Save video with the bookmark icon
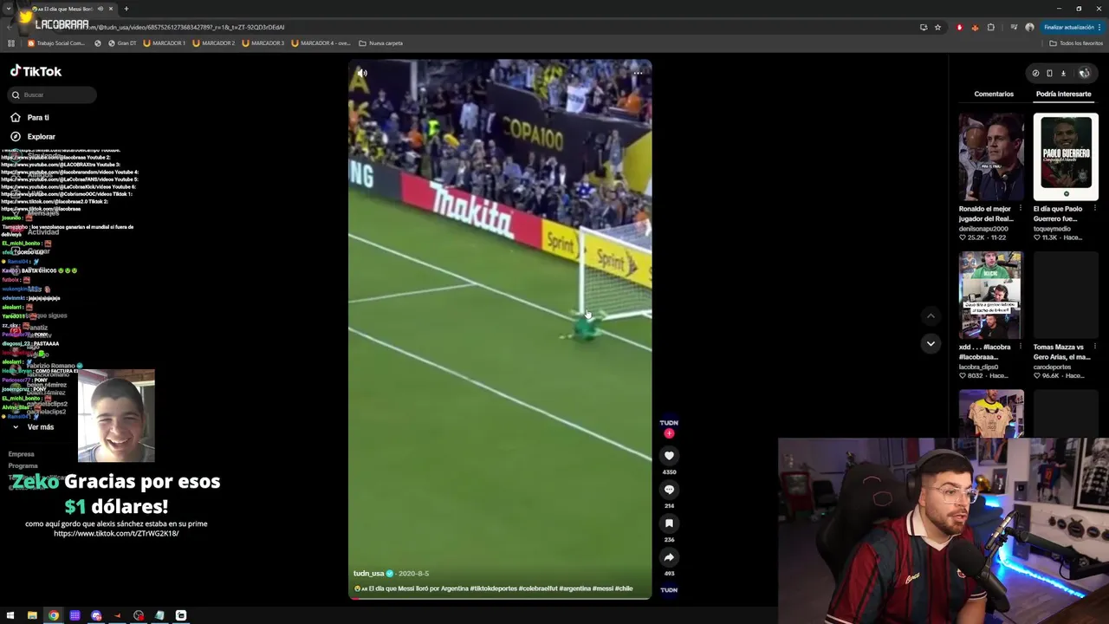 (669, 523)
